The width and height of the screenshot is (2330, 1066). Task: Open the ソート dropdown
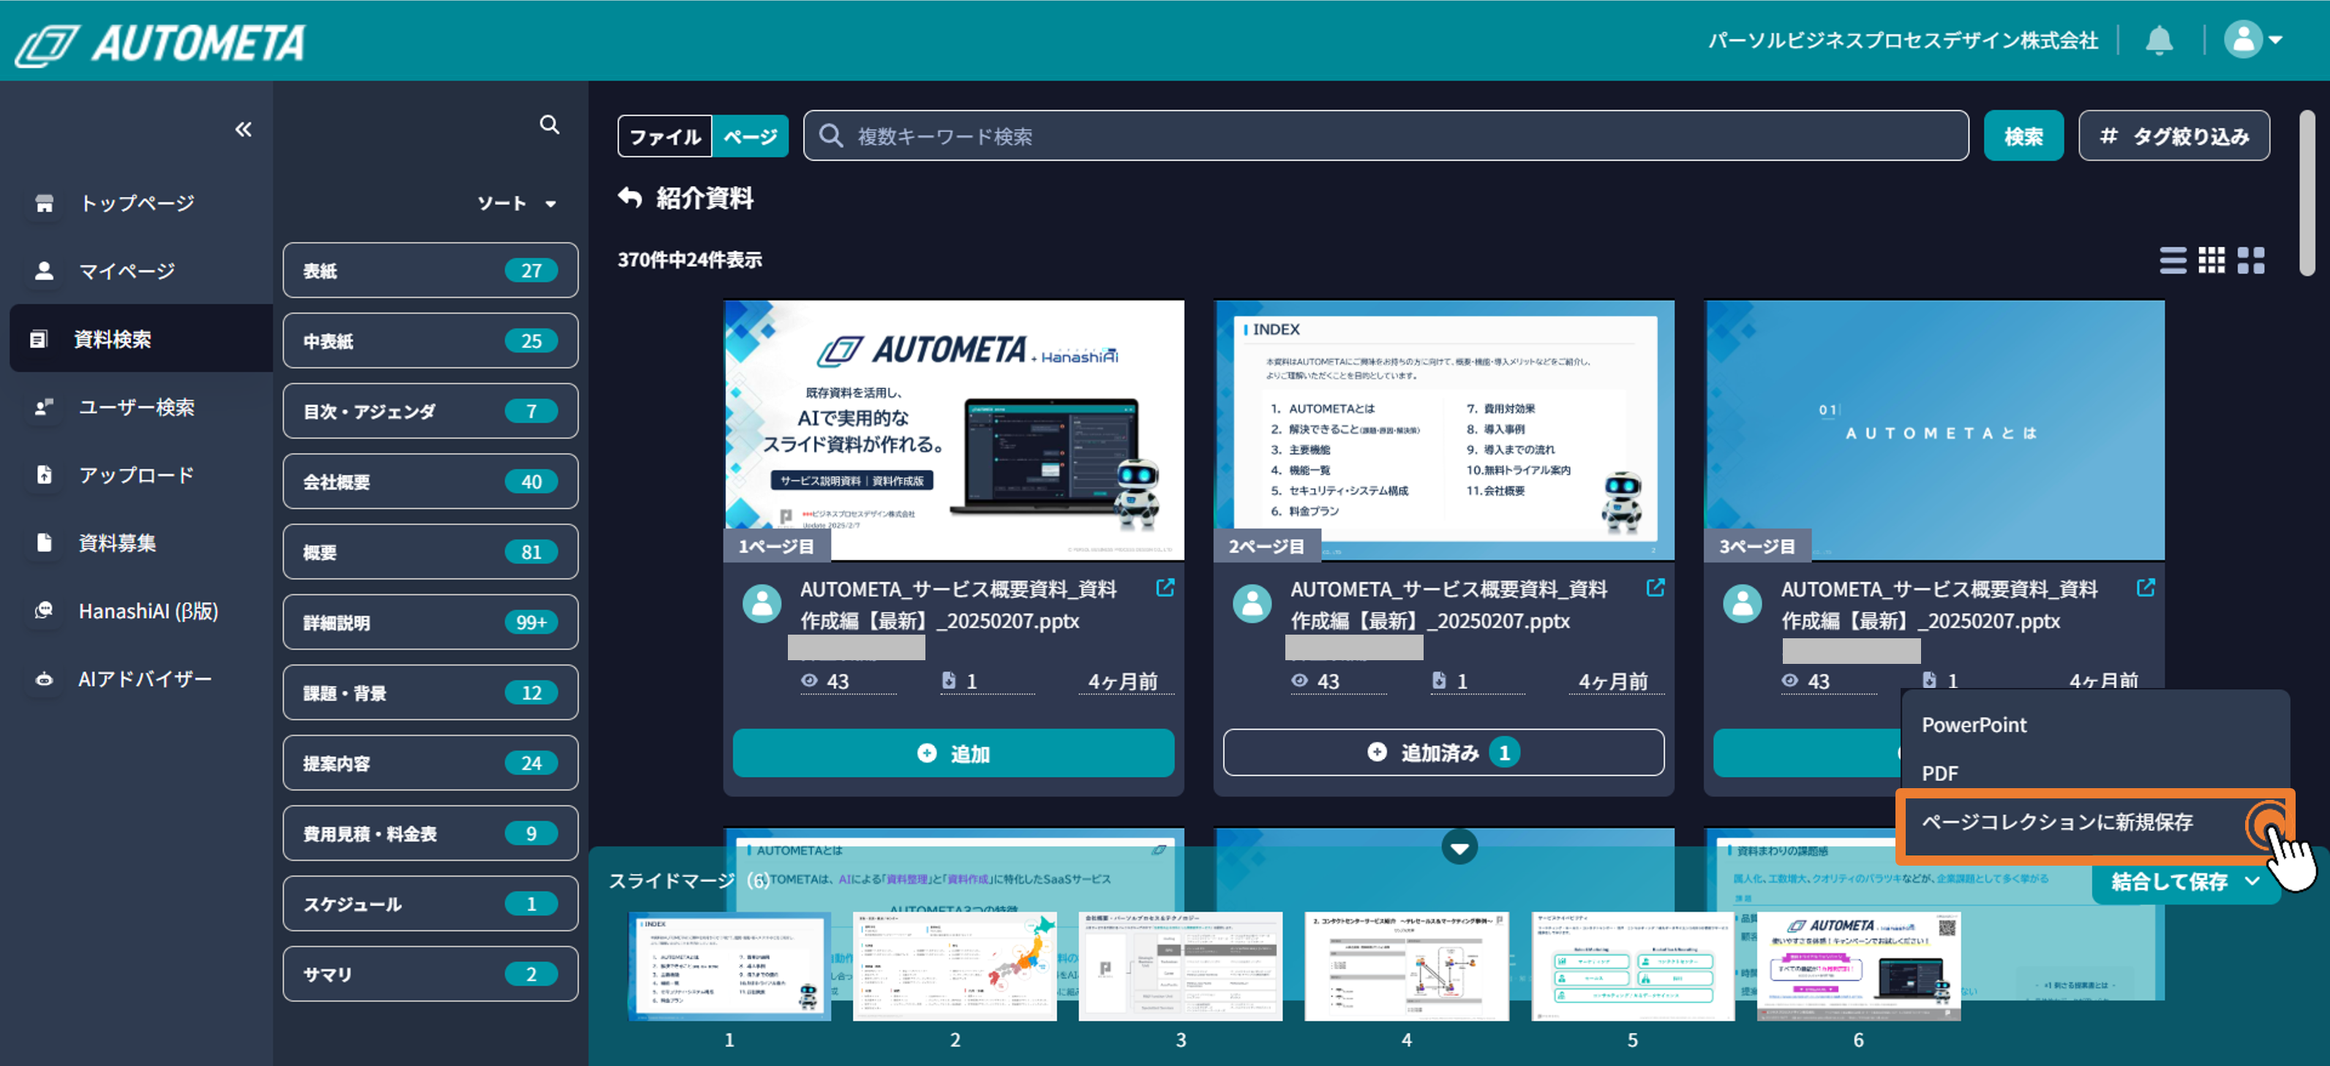(516, 203)
